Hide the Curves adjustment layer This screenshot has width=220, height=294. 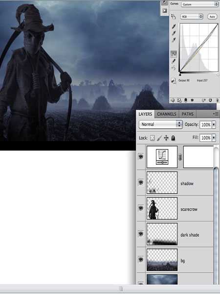[x=141, y=157]
